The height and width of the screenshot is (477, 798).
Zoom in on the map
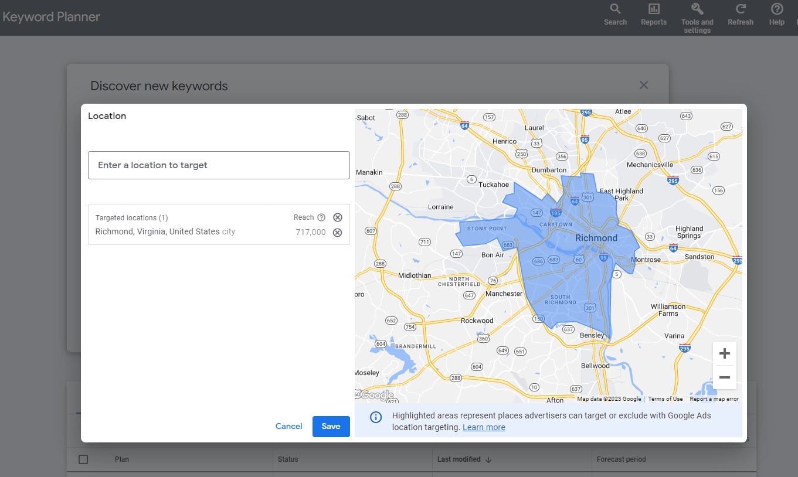tap(724, 353)
